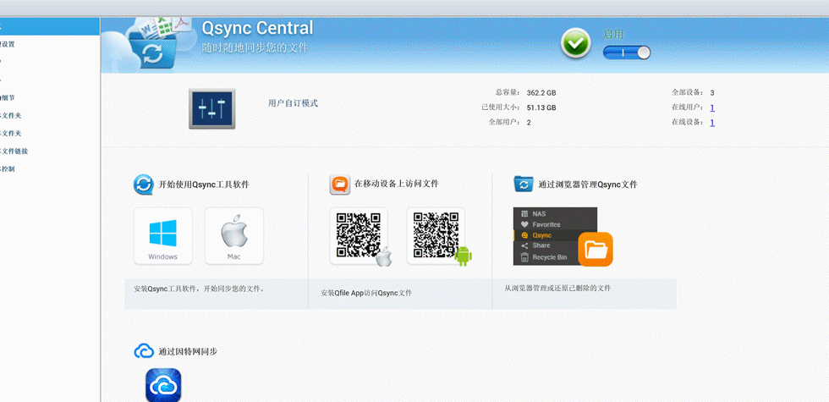Open the 在线用户 count link
The width and height of the screenshot is (829, 402).
[712, 107]
